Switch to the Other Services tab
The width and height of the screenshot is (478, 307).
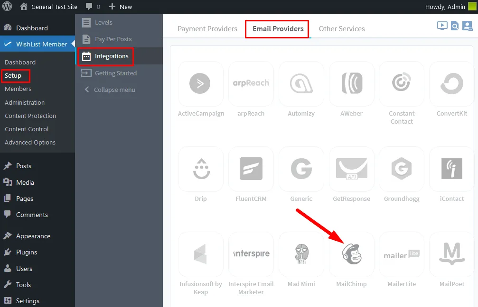[x=342, y=29]
